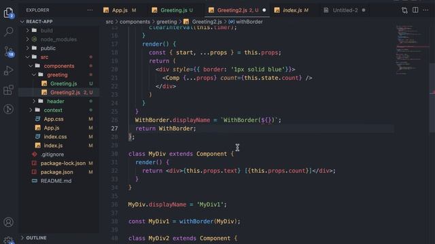Open the Manage gear icon

tap(9, 240)
